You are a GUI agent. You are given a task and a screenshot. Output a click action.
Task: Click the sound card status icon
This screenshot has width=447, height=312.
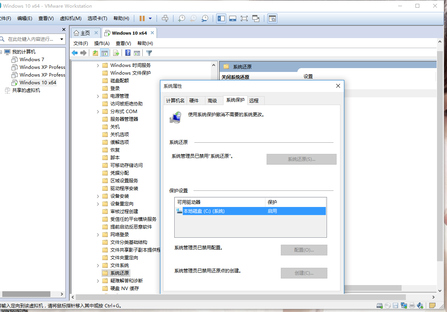pos(420,306)
